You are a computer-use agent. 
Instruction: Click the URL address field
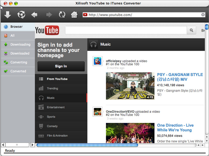pyautogui.click(x=143, y=15)
